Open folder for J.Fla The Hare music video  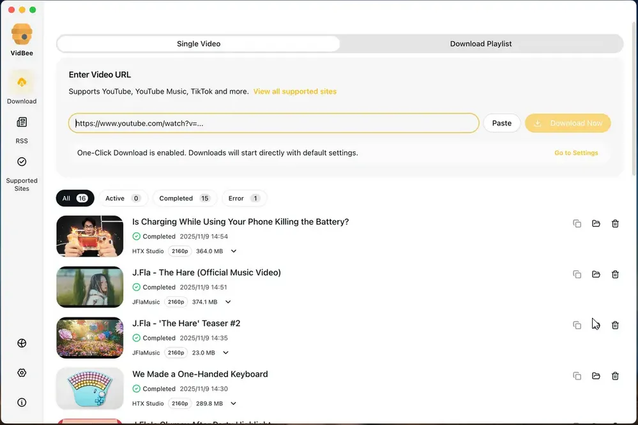(596, 274)
